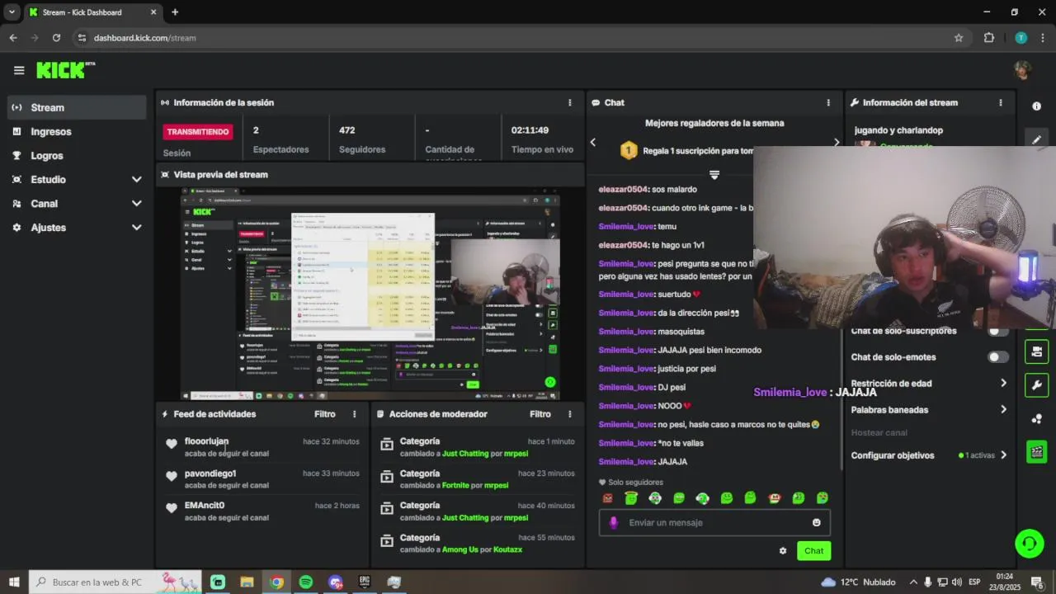Open Spotify from the taskbar
This screenshot has width=1056, height=594.
(x=306, y=582)
